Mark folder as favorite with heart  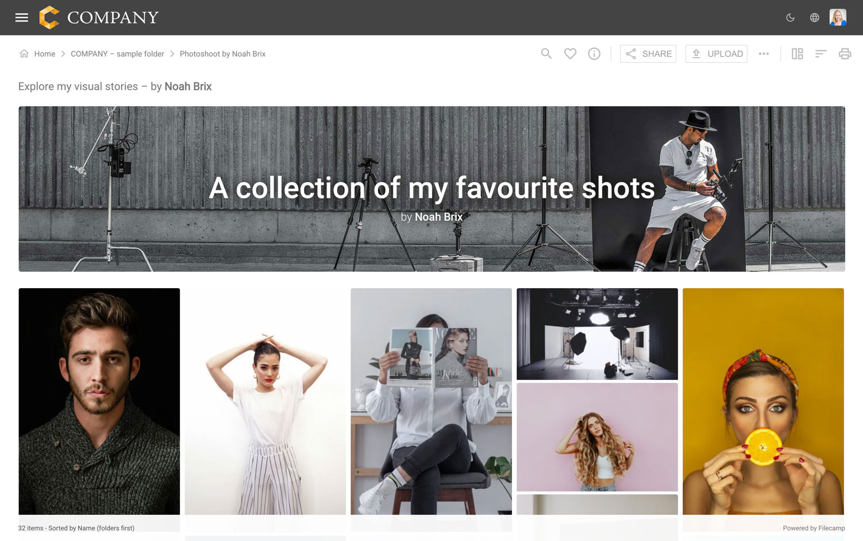570,54
